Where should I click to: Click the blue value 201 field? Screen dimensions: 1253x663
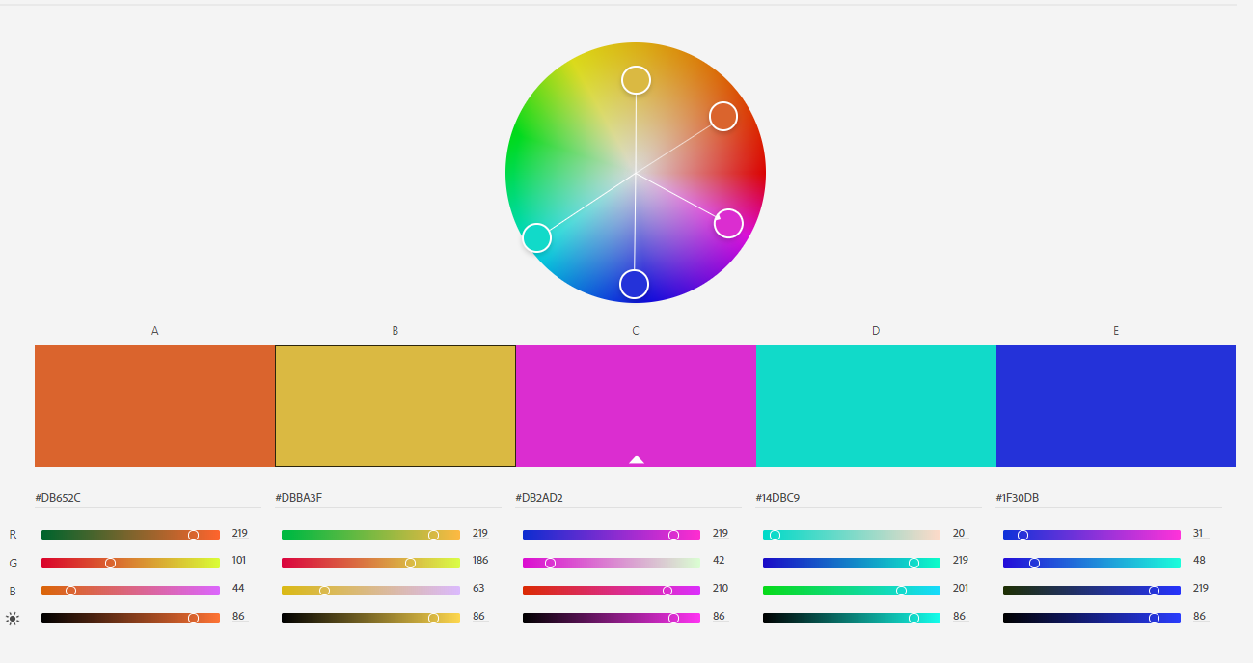[962, 588]
